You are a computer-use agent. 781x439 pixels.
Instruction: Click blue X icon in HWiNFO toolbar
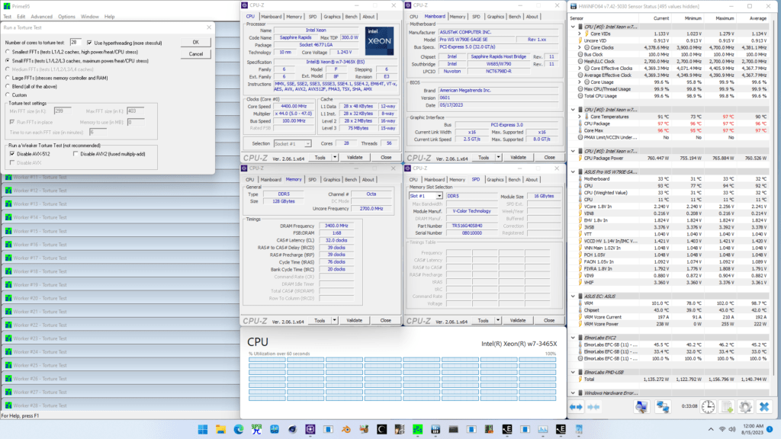pyautogui.click(x=764, y=407)
